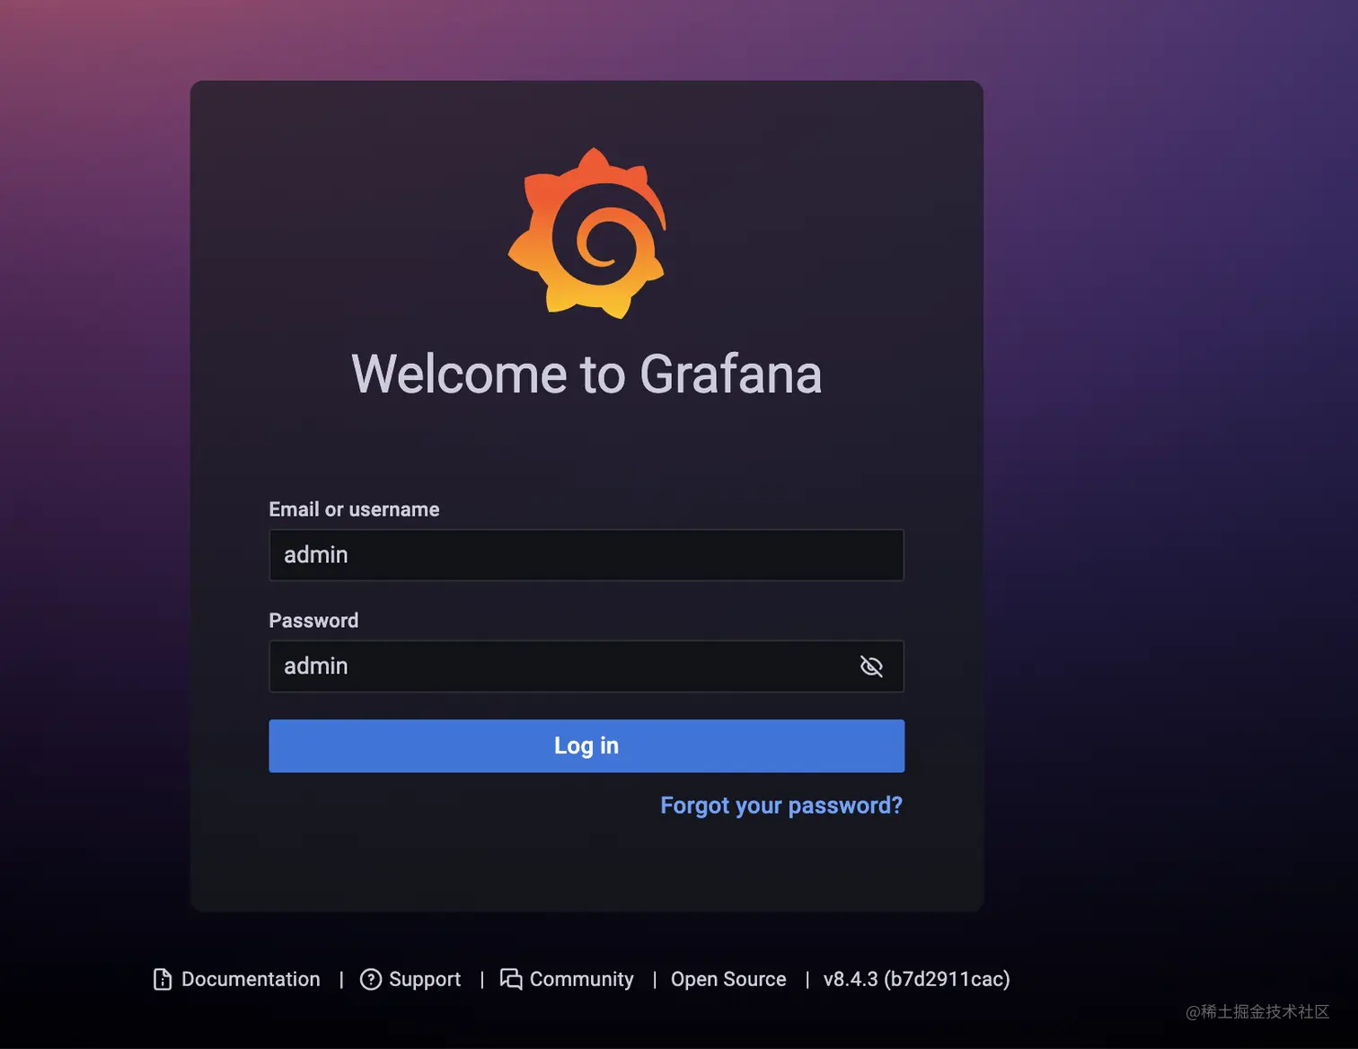Click the Grafana sunburst logo
Image resolution: width=1358 pixels, height=1049 pixels.
[586, 234]
